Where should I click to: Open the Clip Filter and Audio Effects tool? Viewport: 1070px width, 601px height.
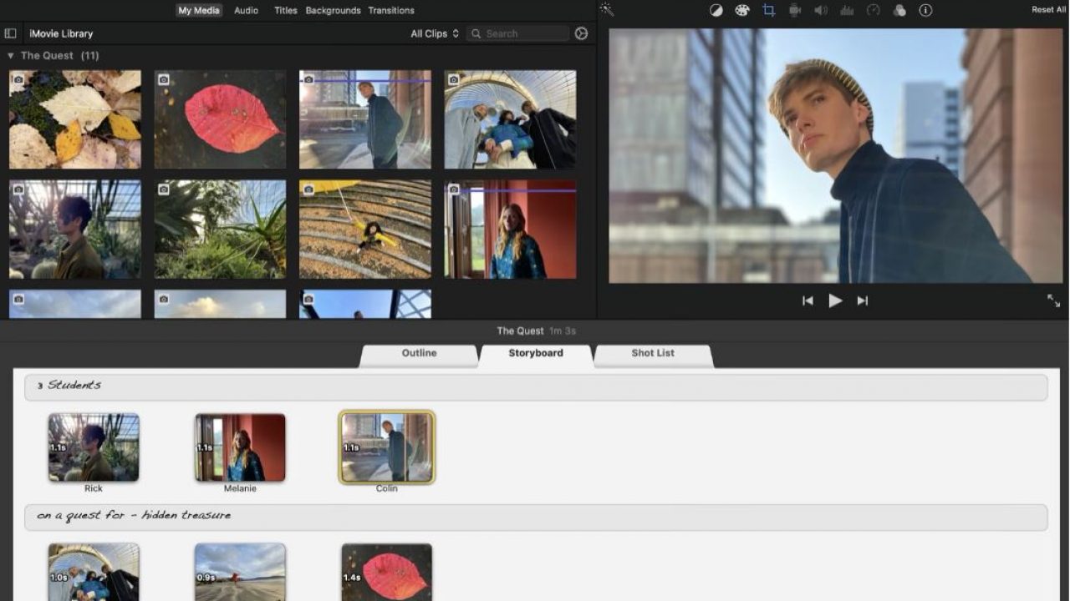899,10
